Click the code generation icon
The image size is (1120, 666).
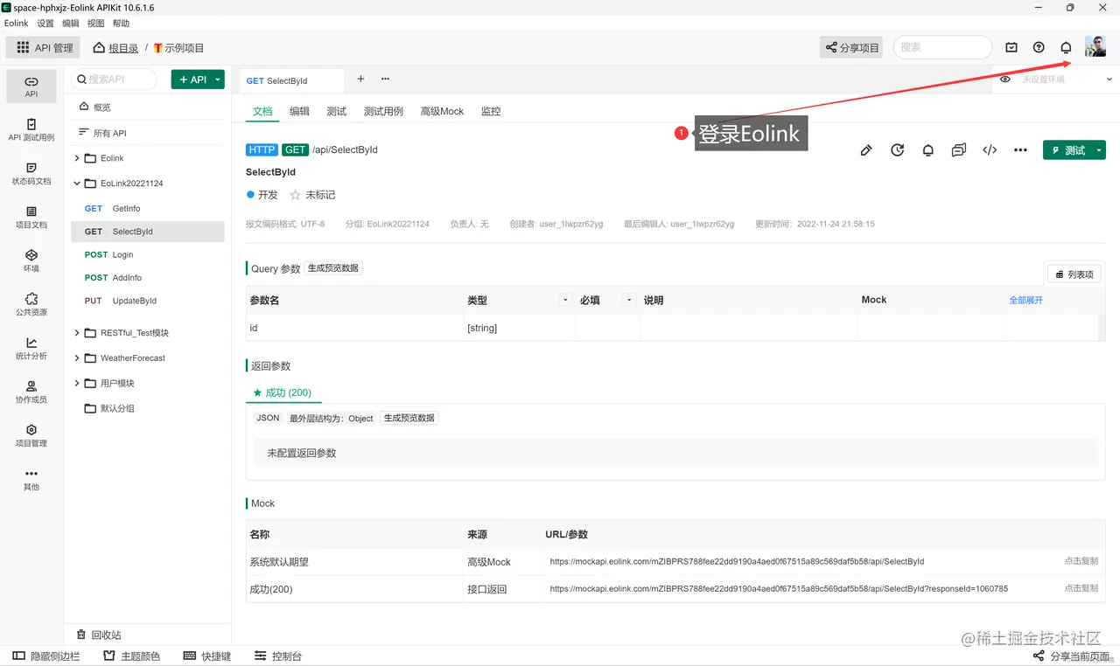[x=990, y=150]
